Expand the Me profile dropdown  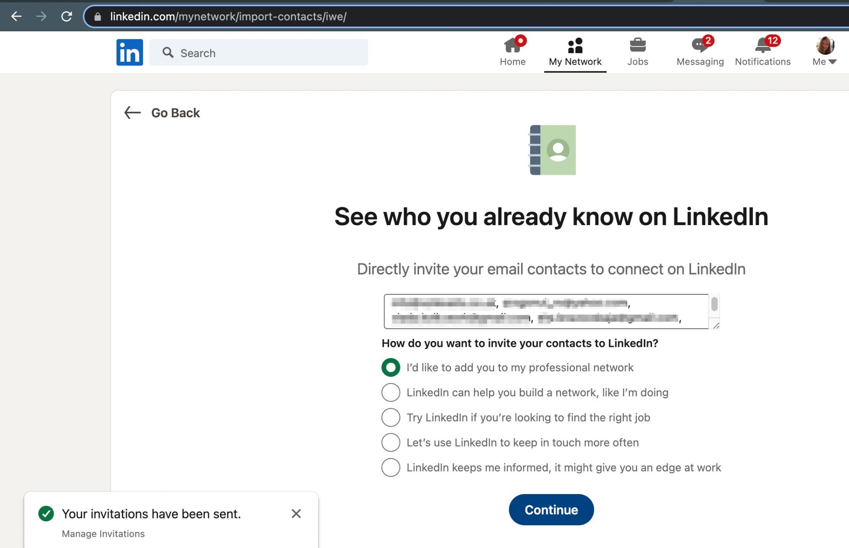point(825,62)
